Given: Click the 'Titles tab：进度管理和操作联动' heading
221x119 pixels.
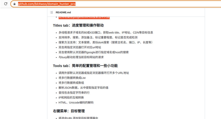Looking at the screenshot, I should (x=78, y=26).
